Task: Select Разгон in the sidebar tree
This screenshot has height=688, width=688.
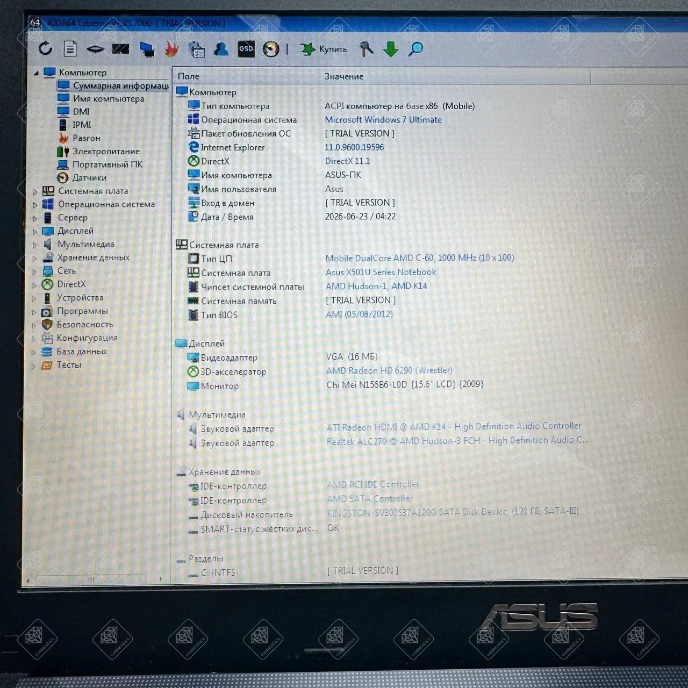Action: pyautogui.click(x=87, y=138)
